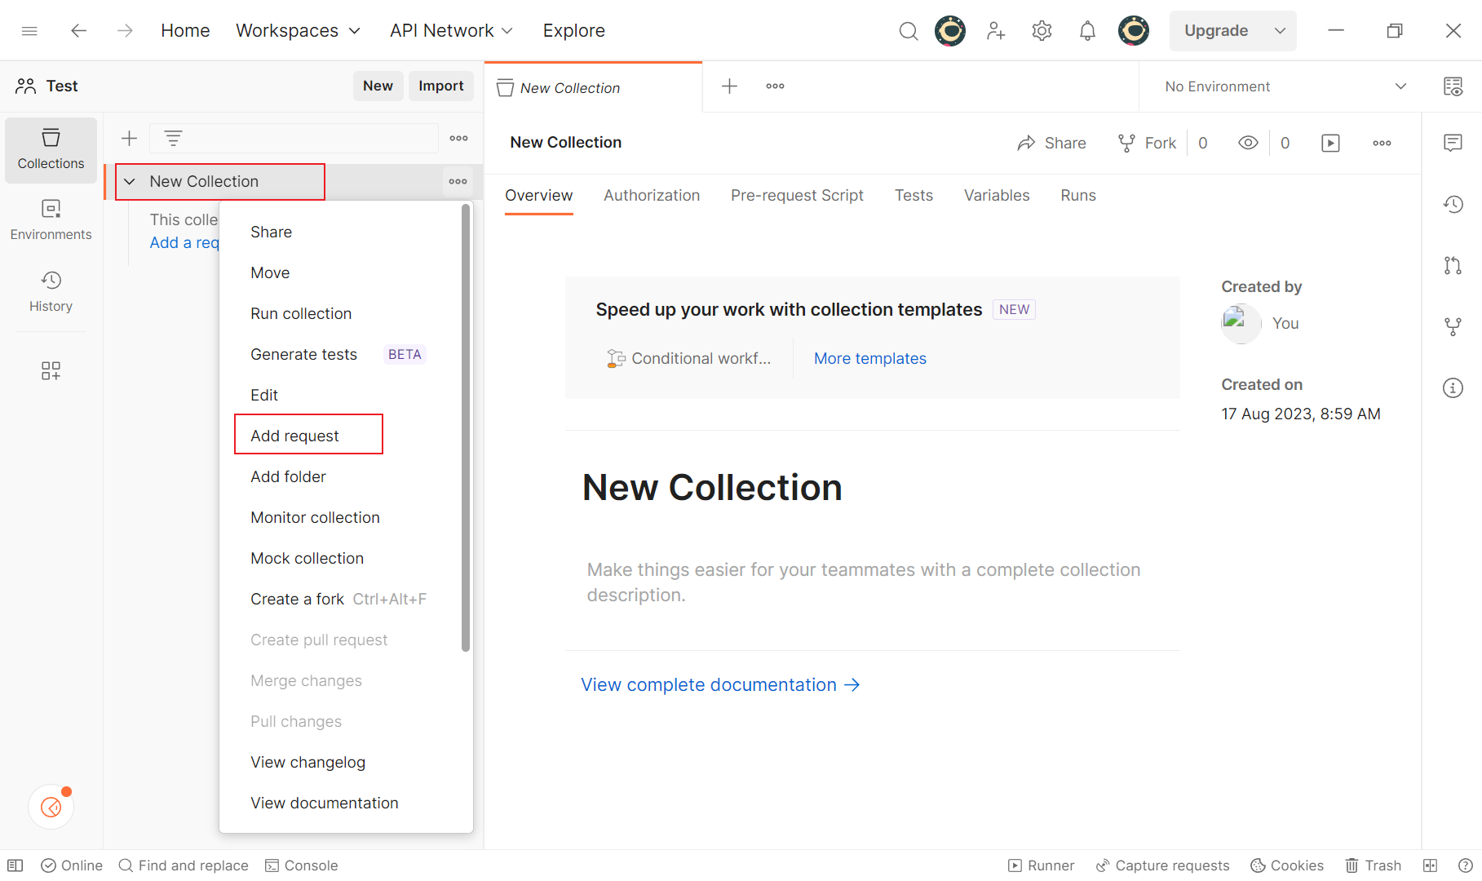This screenshot has height=881, width=1482.
Task: Open the Console in status bar
Action: point(302,866)
